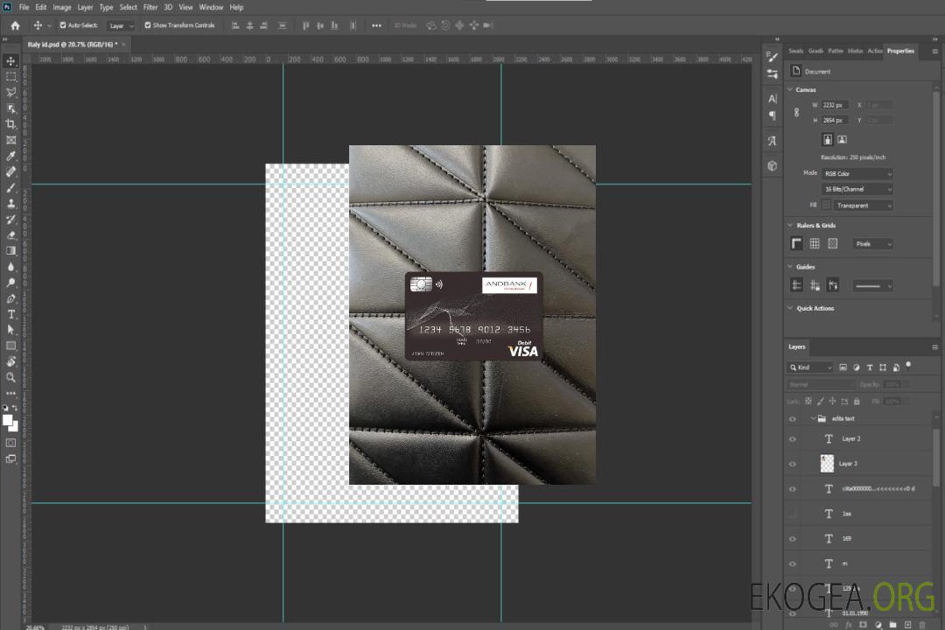This screenshot has width=945, height=630.
Task: Open the RGB Color mode dropdown
Action: pyautogui.click(x=857, y=173)
